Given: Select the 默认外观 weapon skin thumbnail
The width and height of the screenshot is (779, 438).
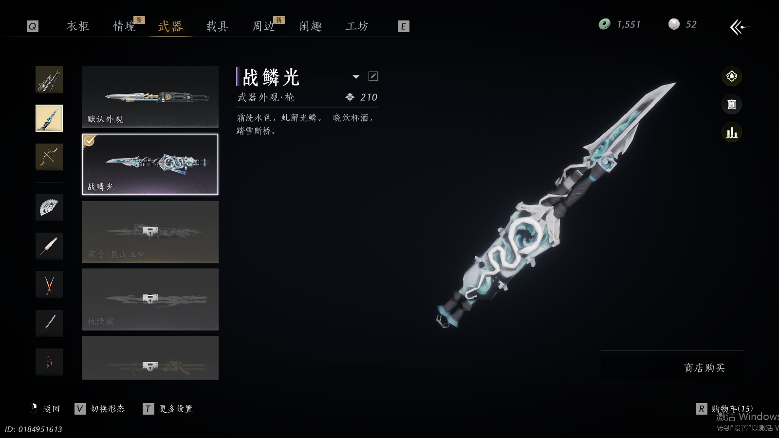Looking at the screenshot, I should coord(150,97).
